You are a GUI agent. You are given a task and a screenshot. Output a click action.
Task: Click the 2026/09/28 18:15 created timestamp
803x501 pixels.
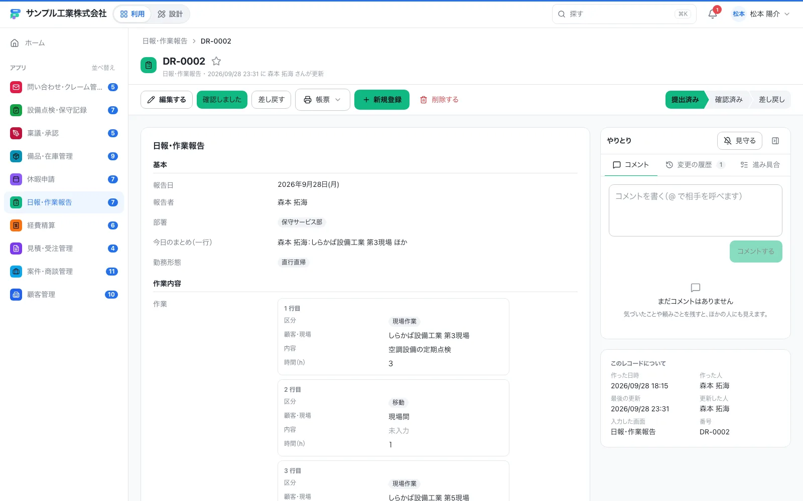[x=639, y=386]
